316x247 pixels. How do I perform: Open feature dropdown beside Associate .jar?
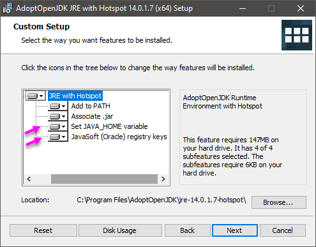point(58,116)
